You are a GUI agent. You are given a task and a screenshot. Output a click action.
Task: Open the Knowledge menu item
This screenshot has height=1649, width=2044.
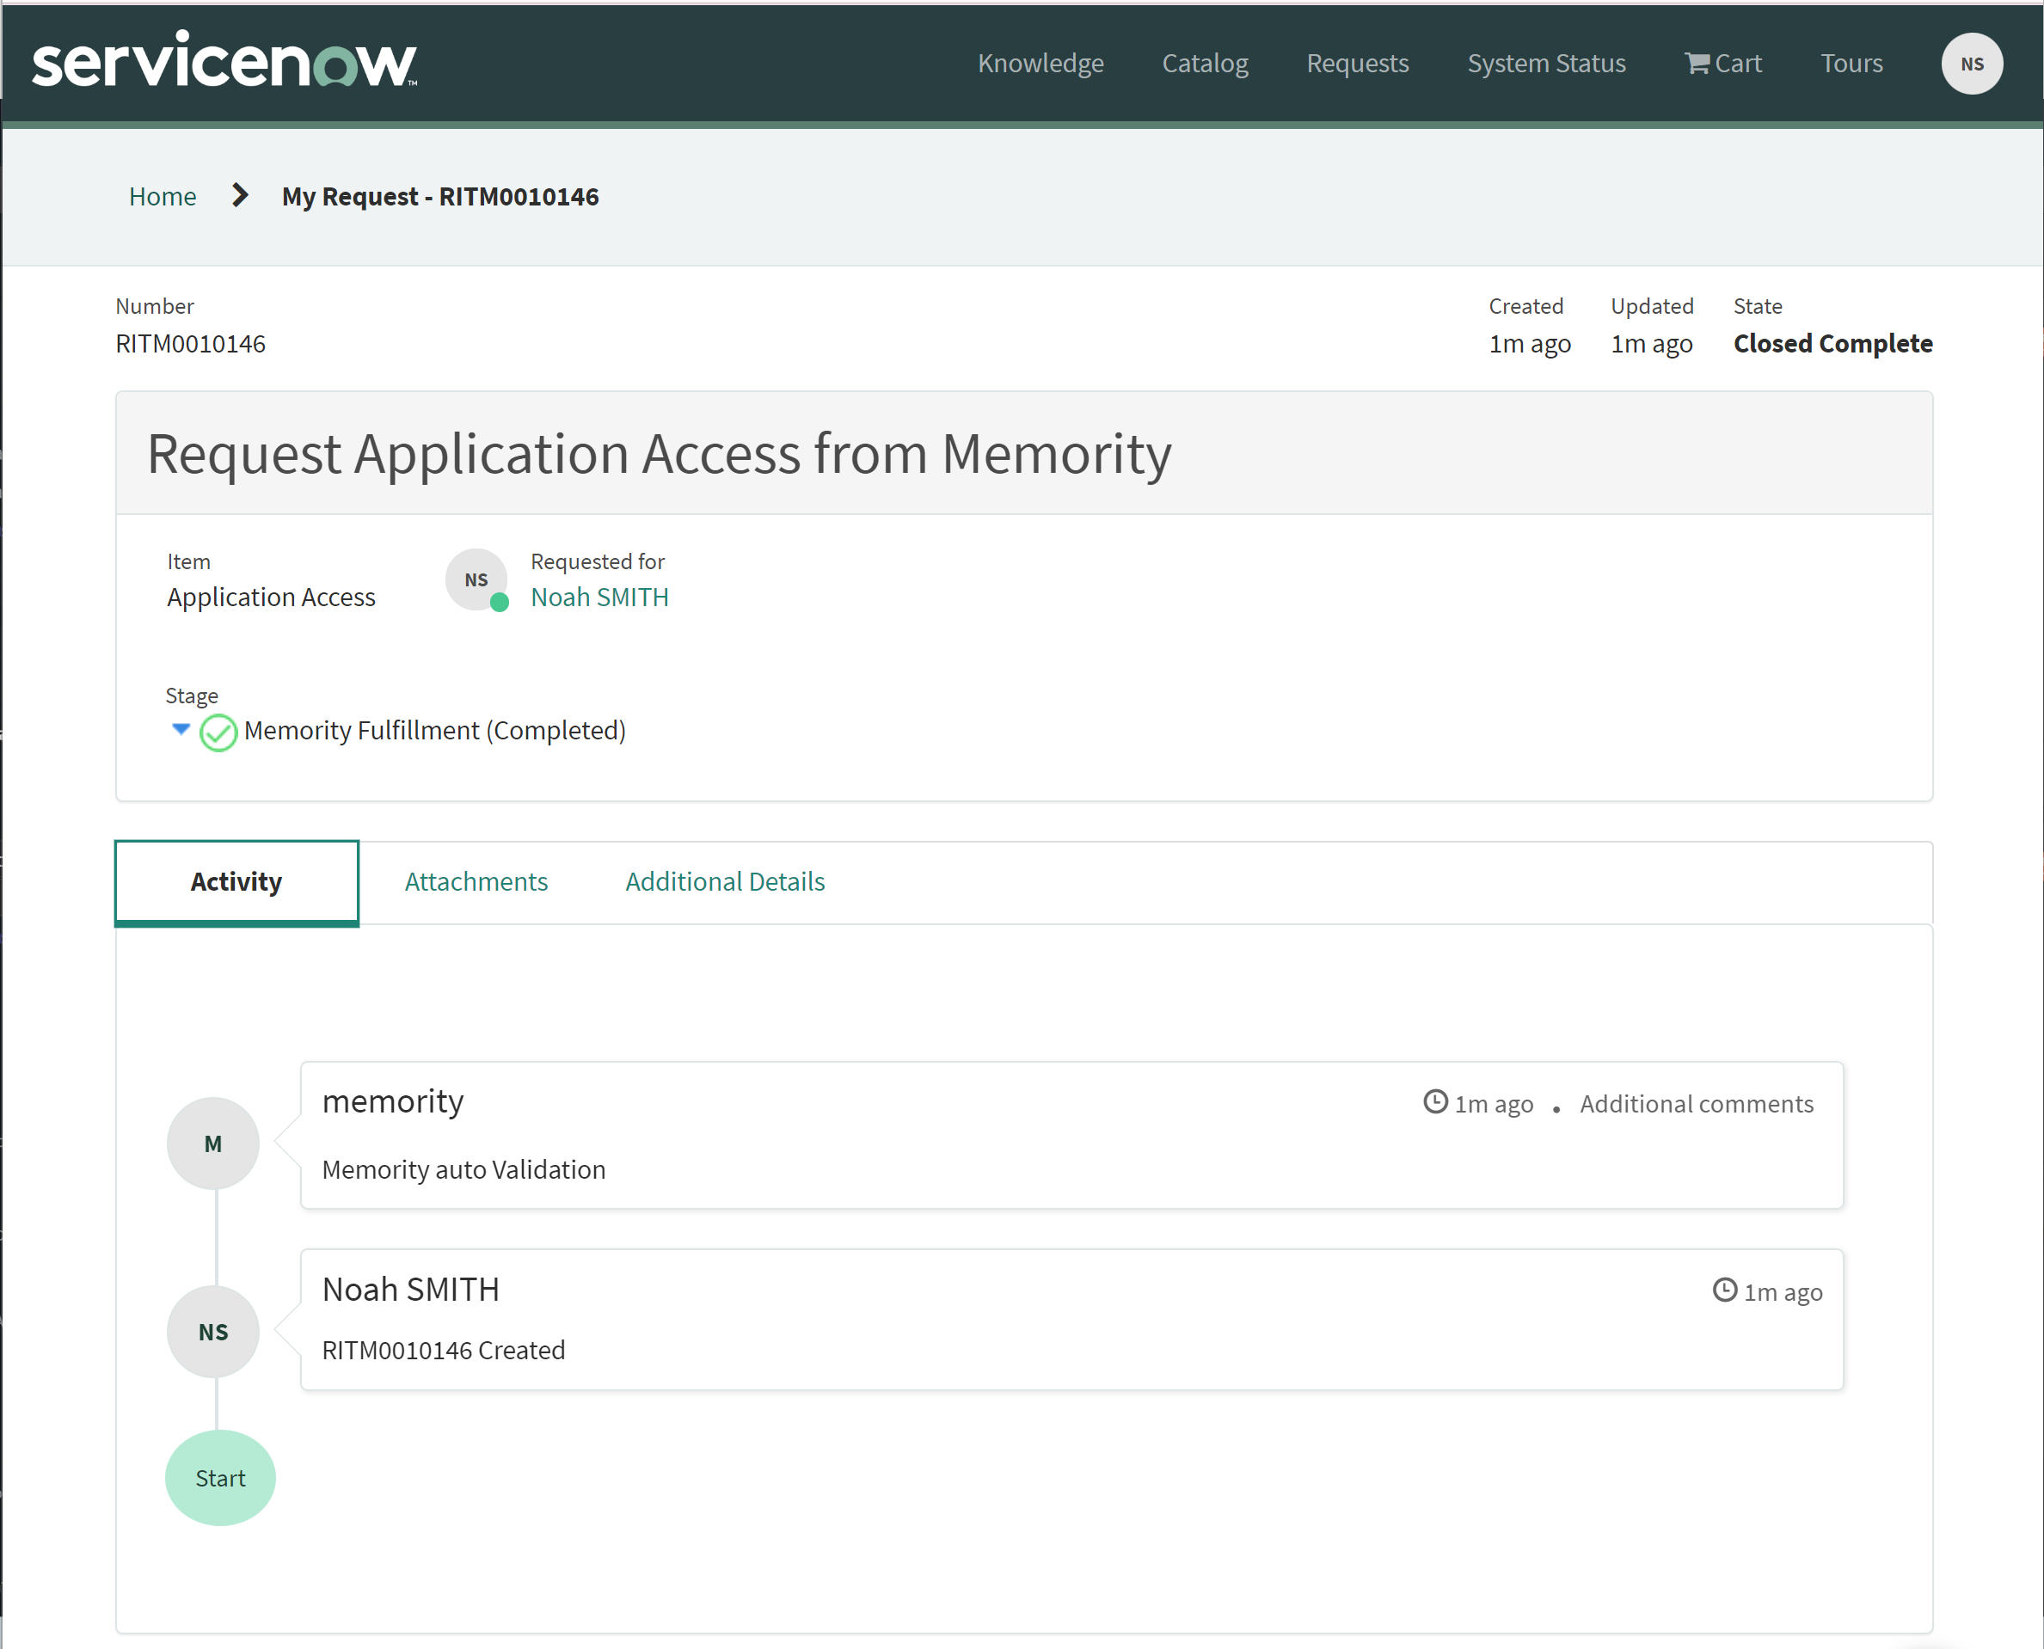pos(1040,64)
